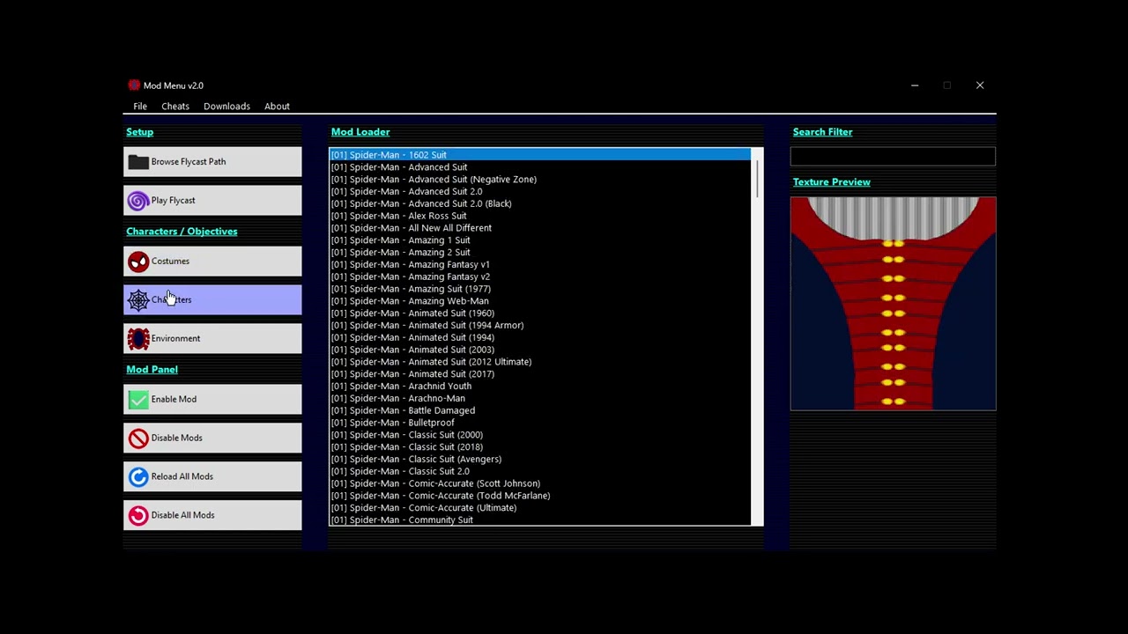1128x634 pixels.
Task: Select "Classic Suit (Avengers)" mod
Action: tap(540, 460)
